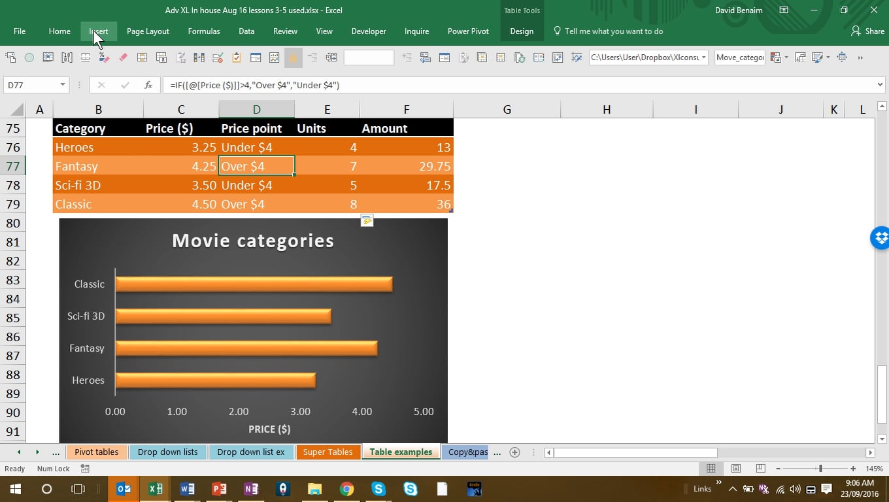Click the Quick Analysis icon below table
The height and width of the screenshot is (502, 889).
[x=367, y=221]
